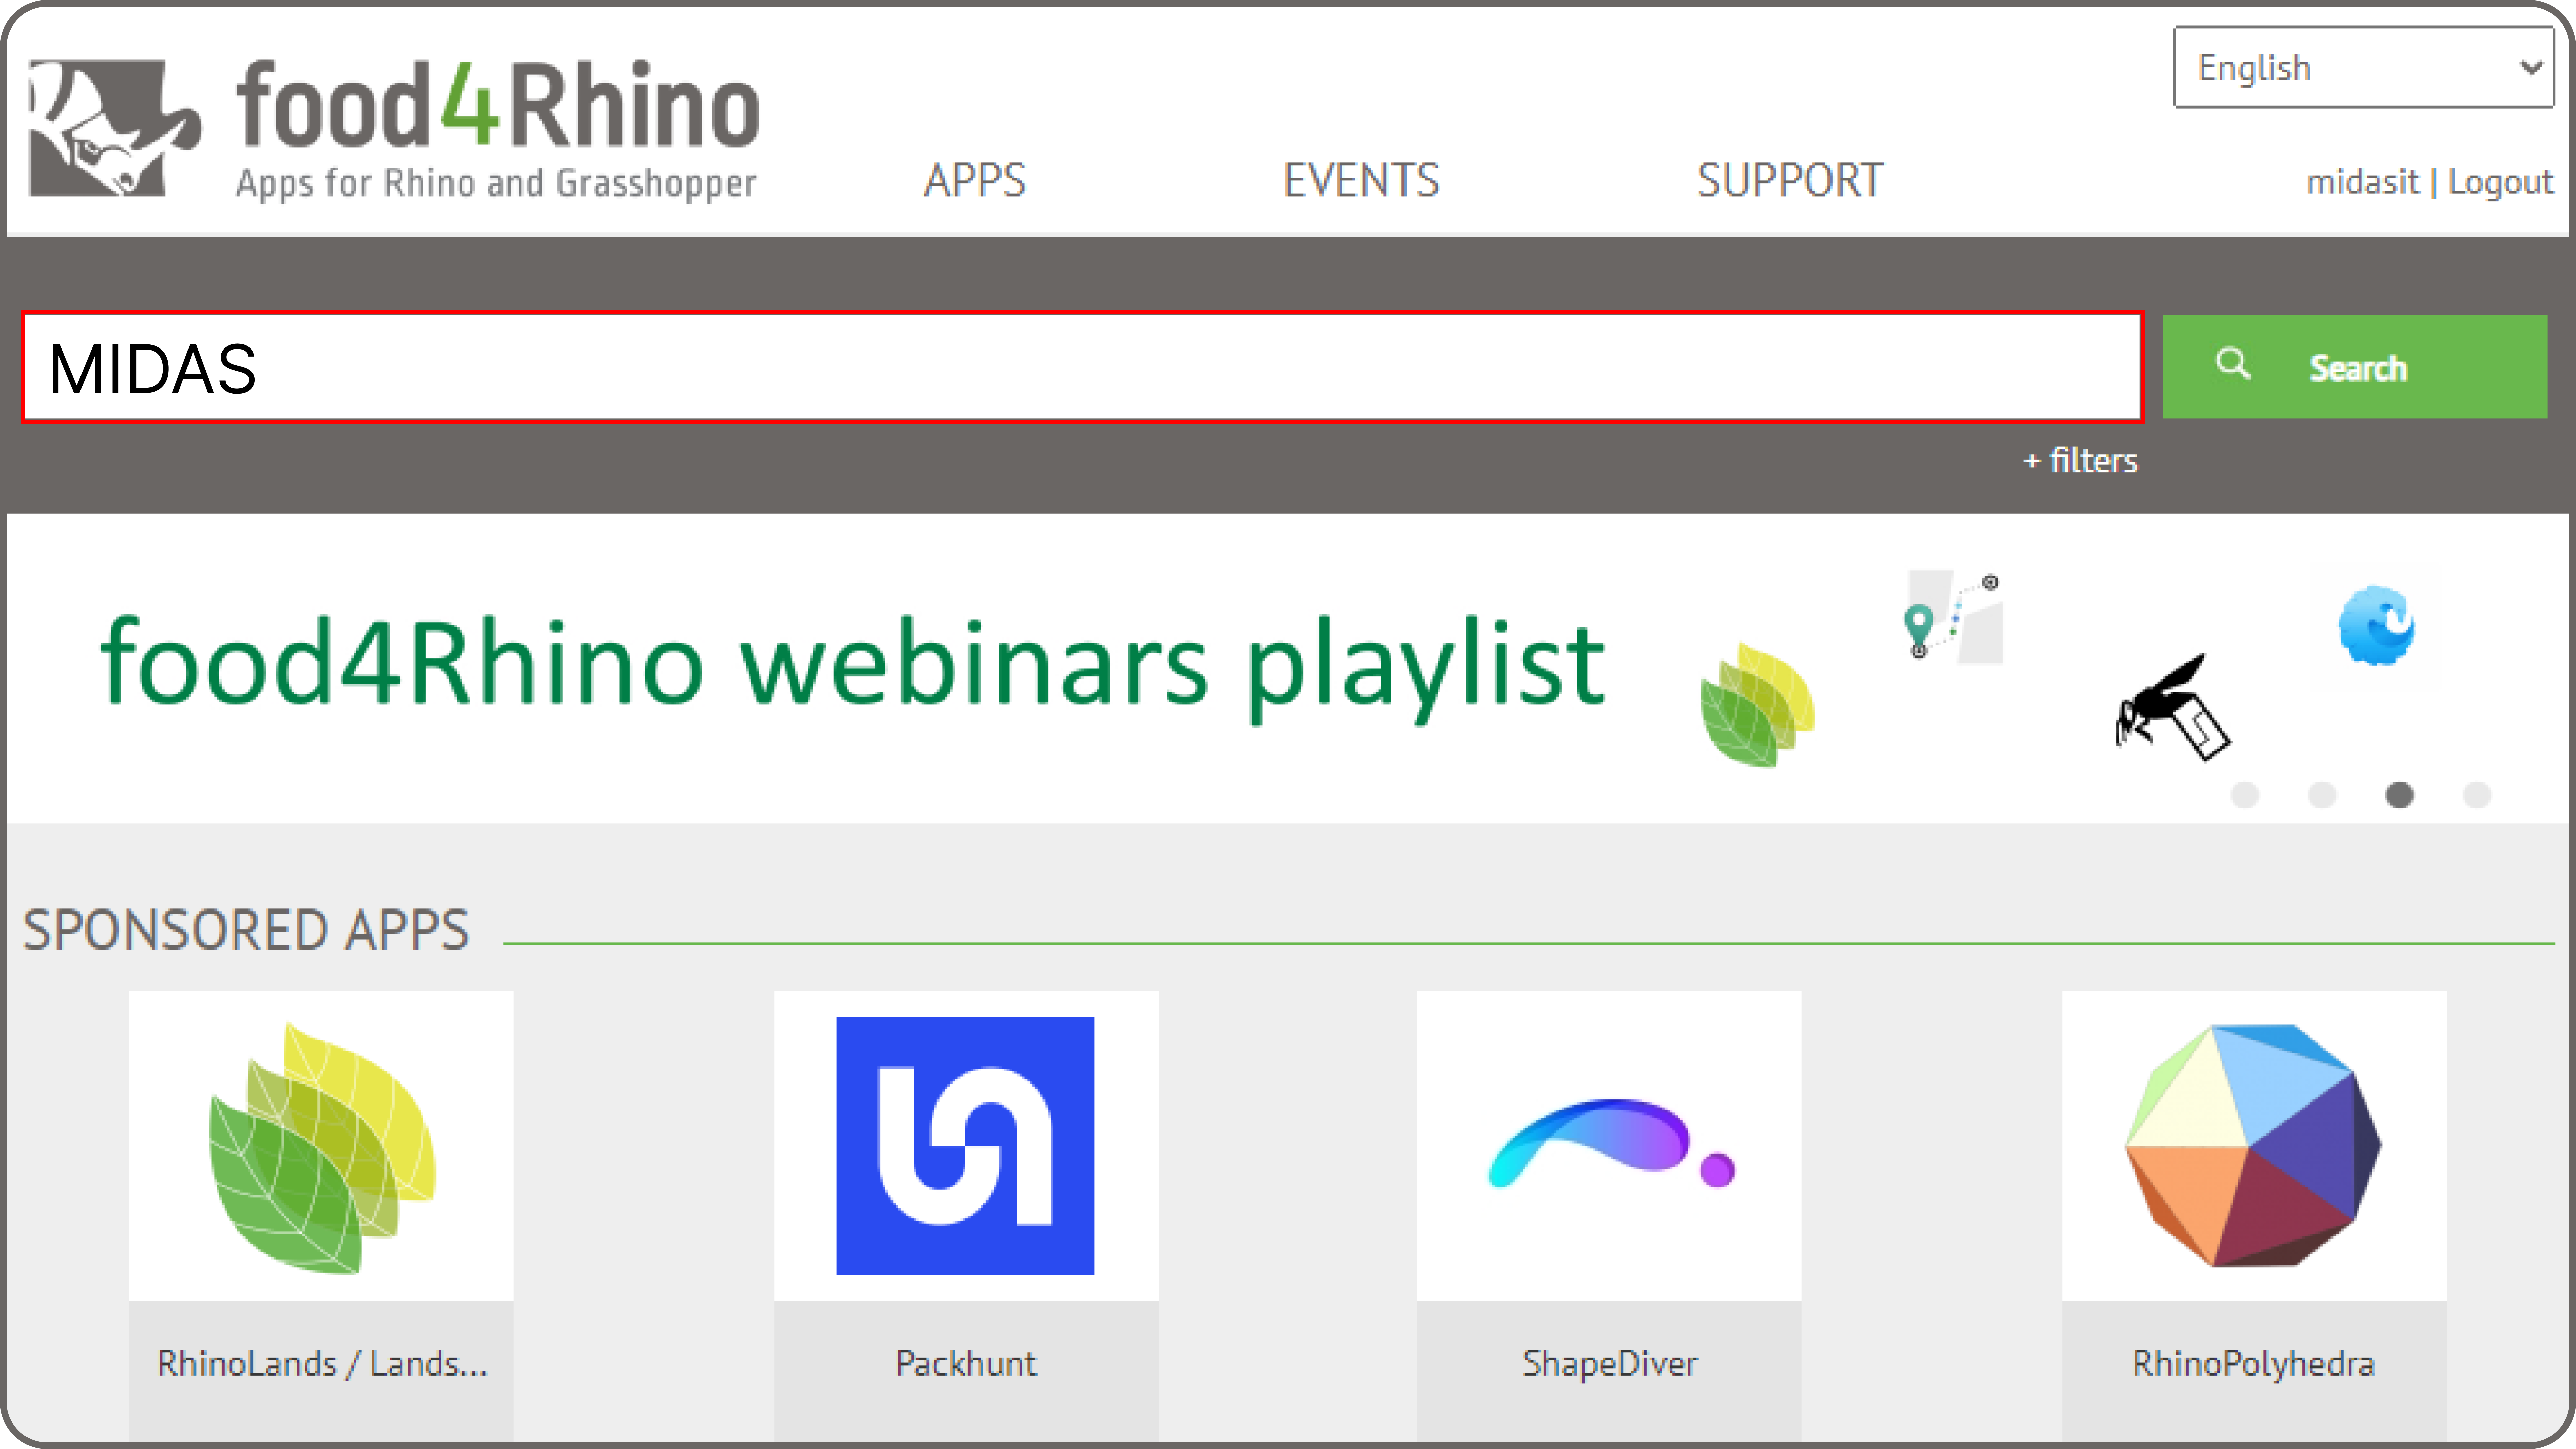Screen dimensions: 2576x1449
Task: Open the APPS menu
Action: [975, 181]
